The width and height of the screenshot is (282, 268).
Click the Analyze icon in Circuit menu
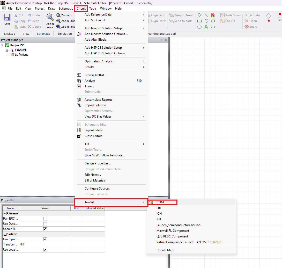click(79, 81)
